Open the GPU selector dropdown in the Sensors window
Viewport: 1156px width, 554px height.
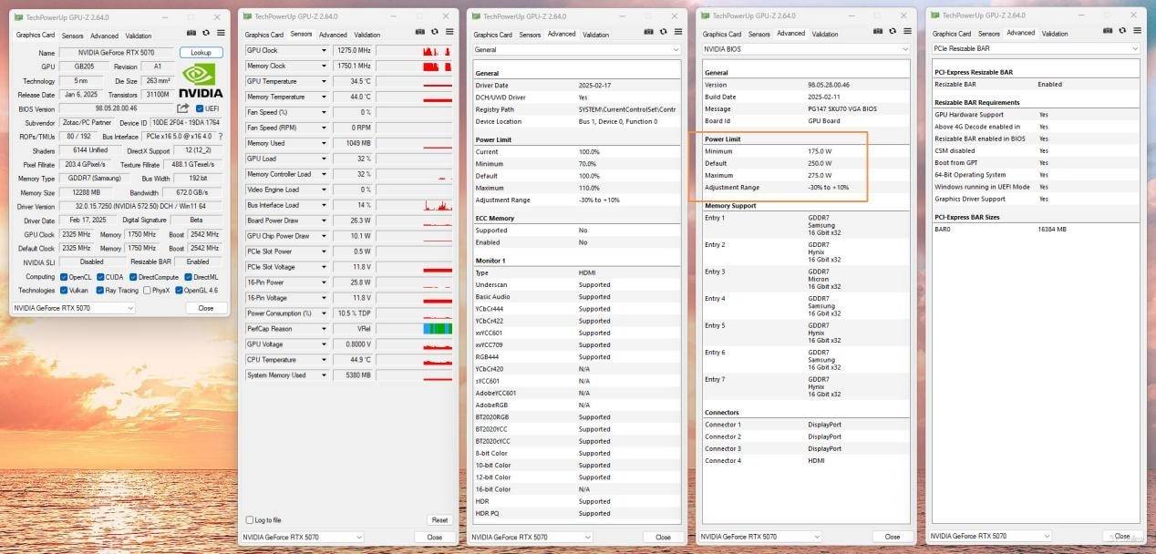303,538
